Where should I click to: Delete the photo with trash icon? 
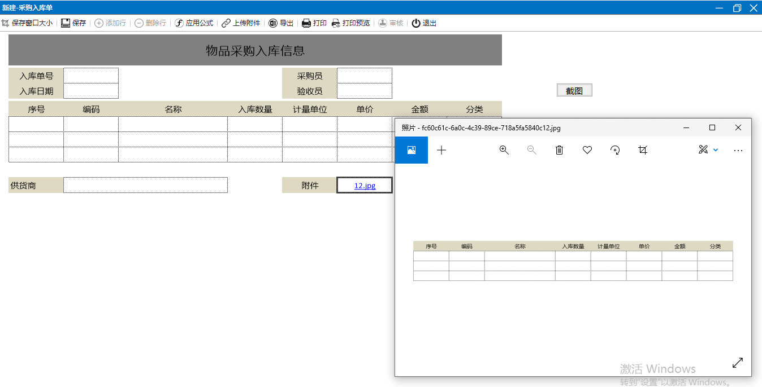pyautogui.click(x=559, y=150)
